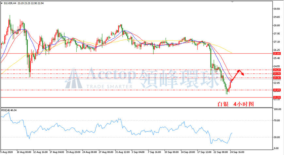284x155 pixels.
Task: Click the SILVER,H4 dropdown triangle icon
Action: tap(2, 3)
